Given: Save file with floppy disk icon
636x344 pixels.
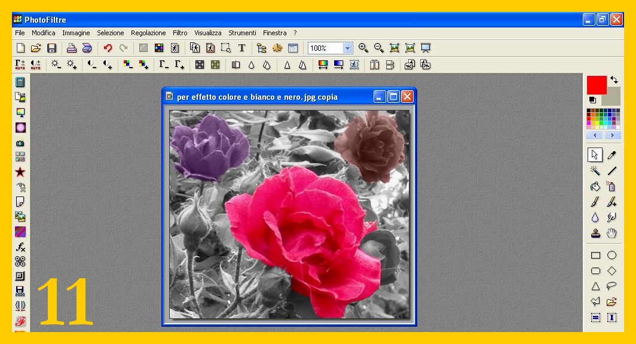Looking at the screenshot, I should click(x=51, y=48).
